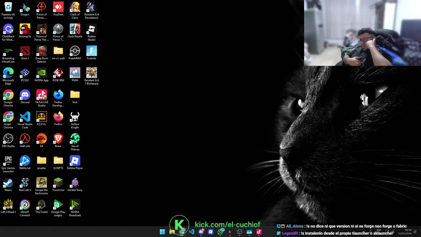Click the Fortnite desktop icon
Screen dimensions: 421x237
pos(91,53)
